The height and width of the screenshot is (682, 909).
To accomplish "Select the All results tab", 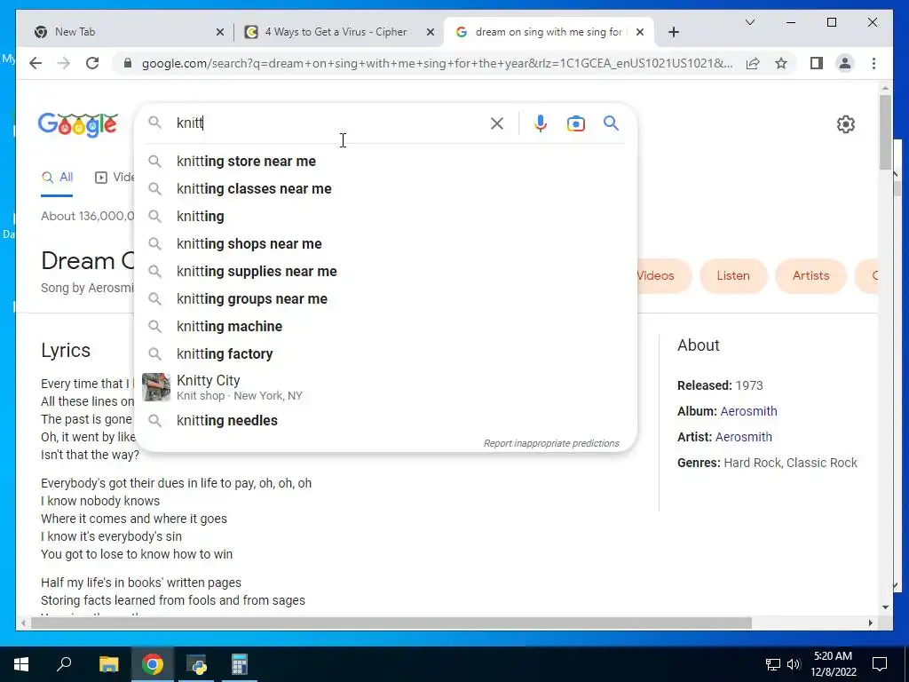I will pyautogui.click(x=57, y=178).
